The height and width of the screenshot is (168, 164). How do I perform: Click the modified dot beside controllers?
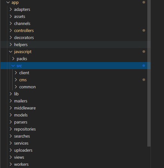click(x=144, y=30)
